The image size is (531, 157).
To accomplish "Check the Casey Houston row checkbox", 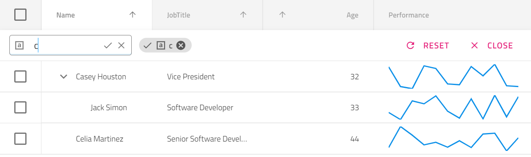I will pos(20,76).
